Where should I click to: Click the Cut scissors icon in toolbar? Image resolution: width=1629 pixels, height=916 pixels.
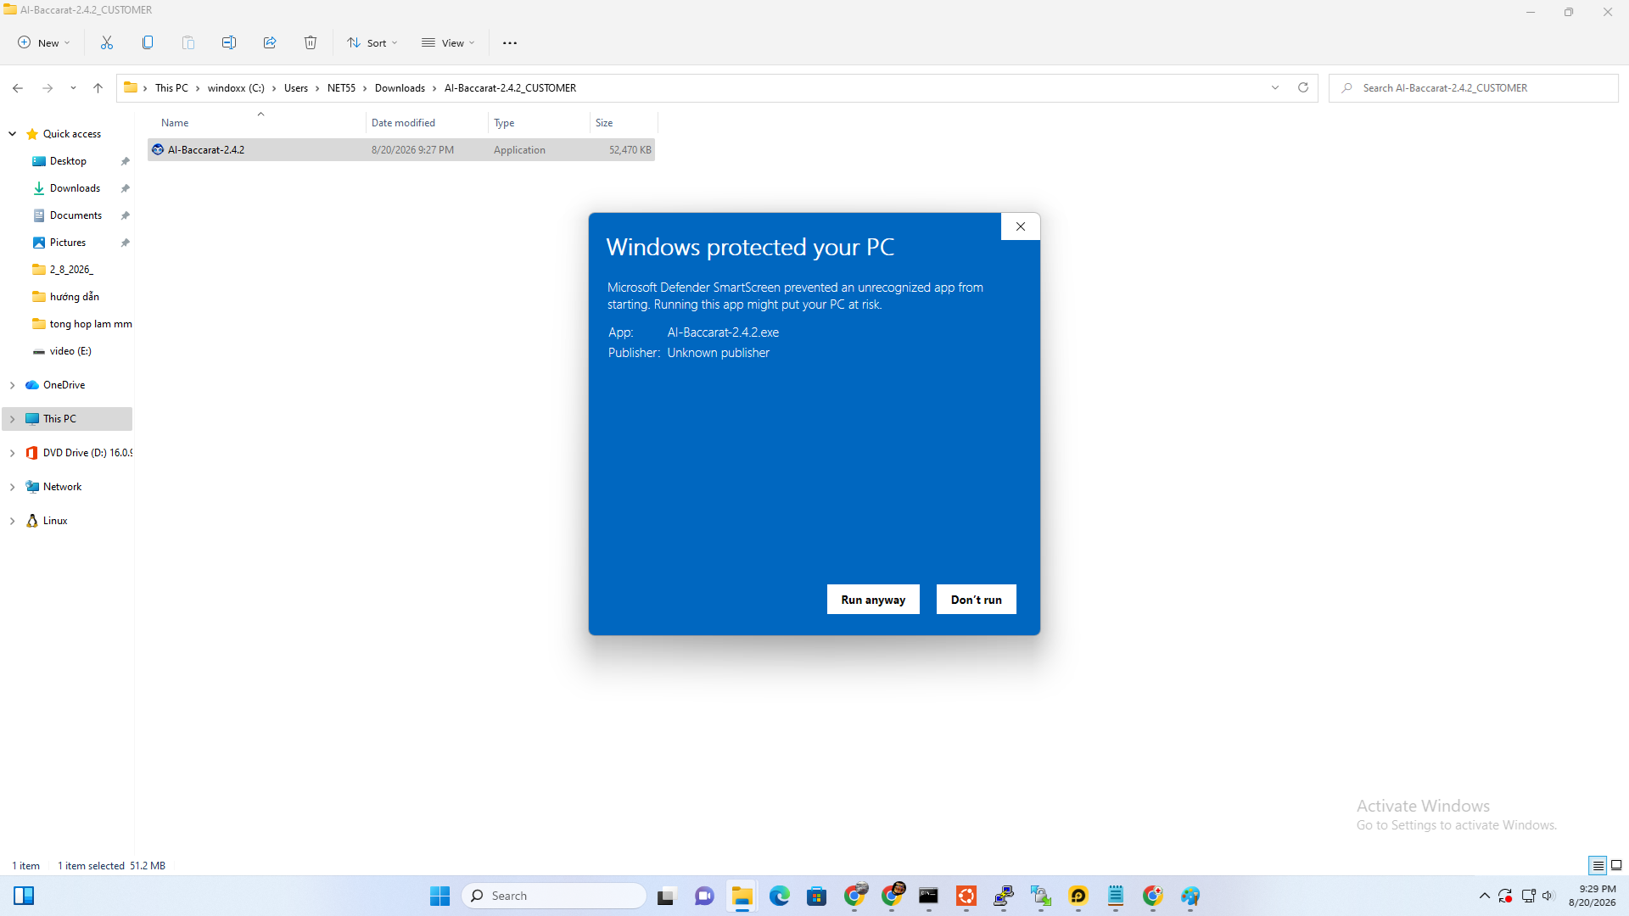(x=107, y=42)
